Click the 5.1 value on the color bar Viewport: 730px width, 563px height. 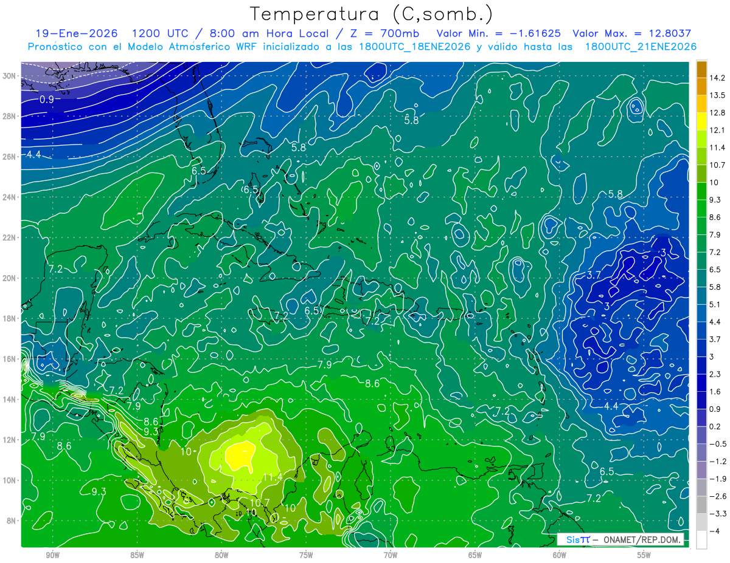(714, 304)
